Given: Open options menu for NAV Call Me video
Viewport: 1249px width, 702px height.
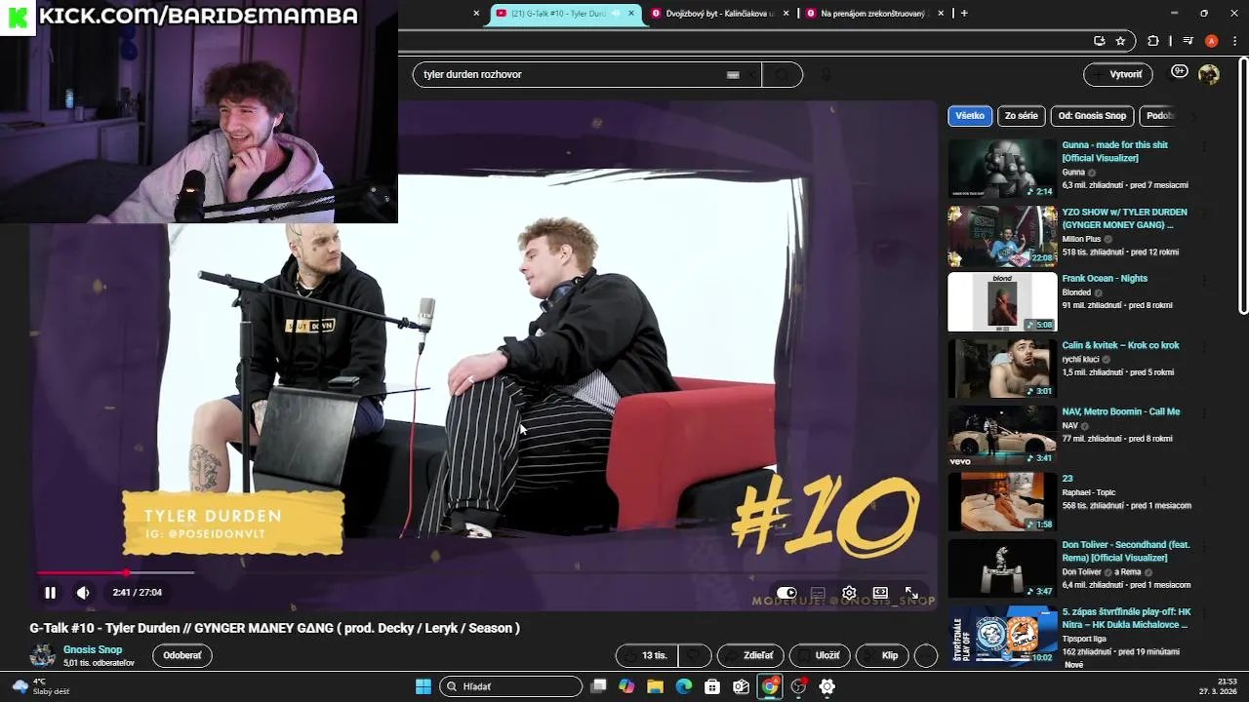Looking at the screenshot, I should pyautogui.click(x=1204, y=413).
